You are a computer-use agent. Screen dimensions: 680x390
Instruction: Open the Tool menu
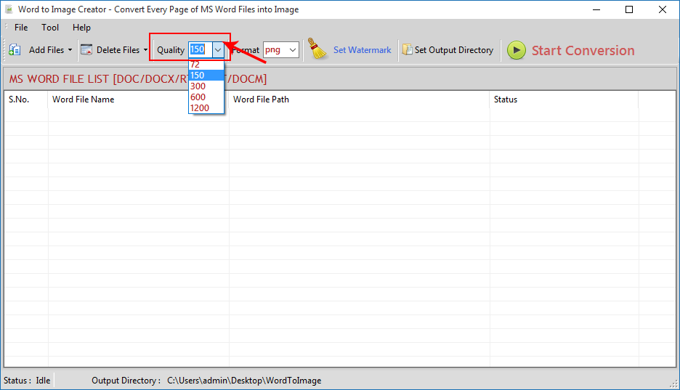pyautogui.click(x=50, y=28)
